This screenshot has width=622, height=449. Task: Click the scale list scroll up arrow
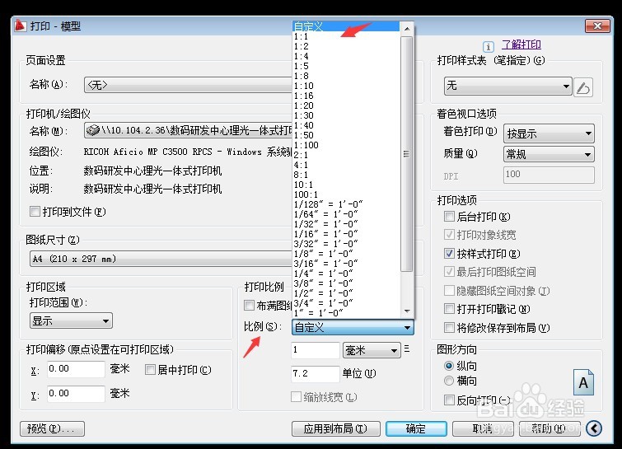[x=407, y=28]
